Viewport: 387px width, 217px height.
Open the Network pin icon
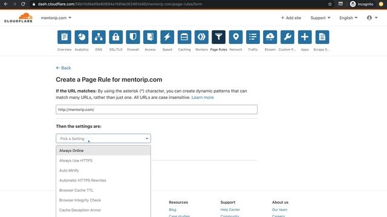click(236, 37)
